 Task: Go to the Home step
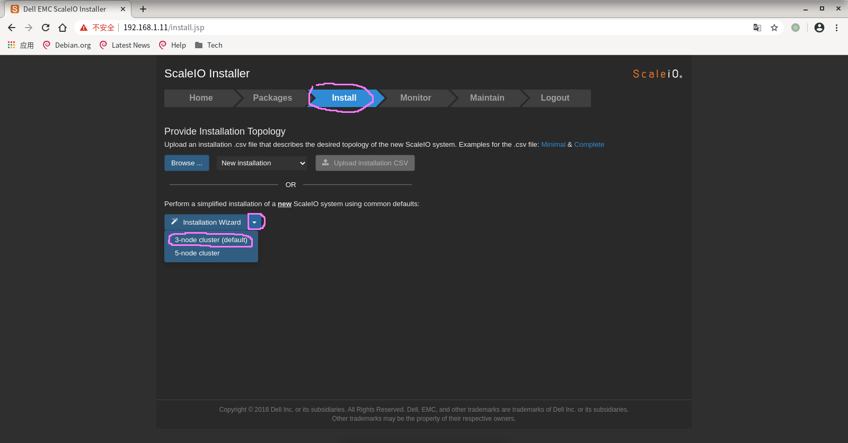click(x=201, y=98)
